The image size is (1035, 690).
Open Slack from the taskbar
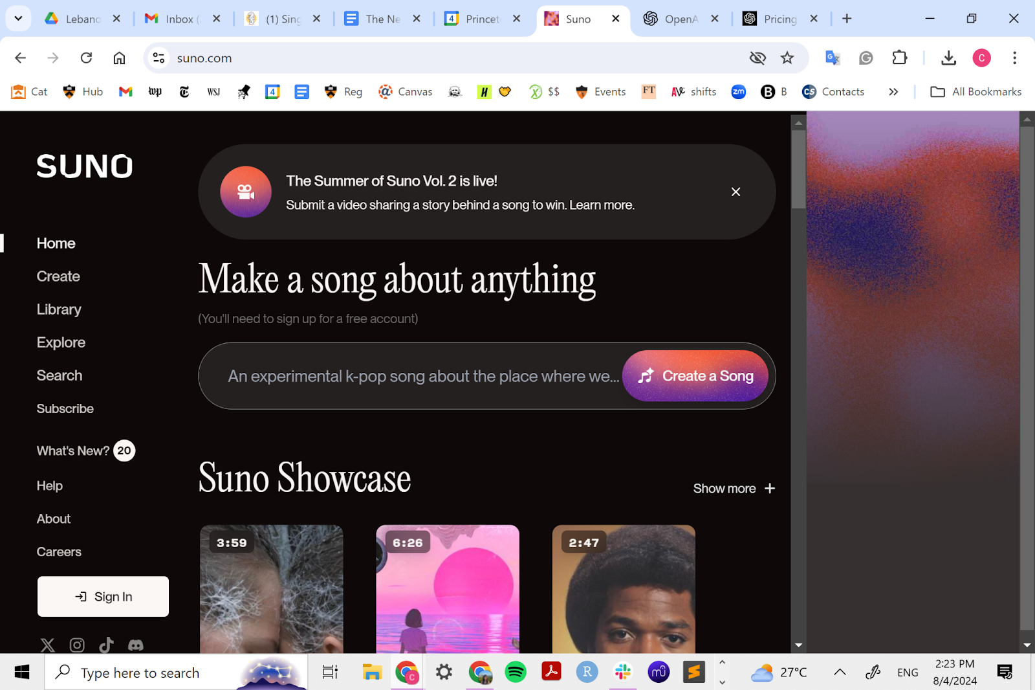tap(623, 673)
